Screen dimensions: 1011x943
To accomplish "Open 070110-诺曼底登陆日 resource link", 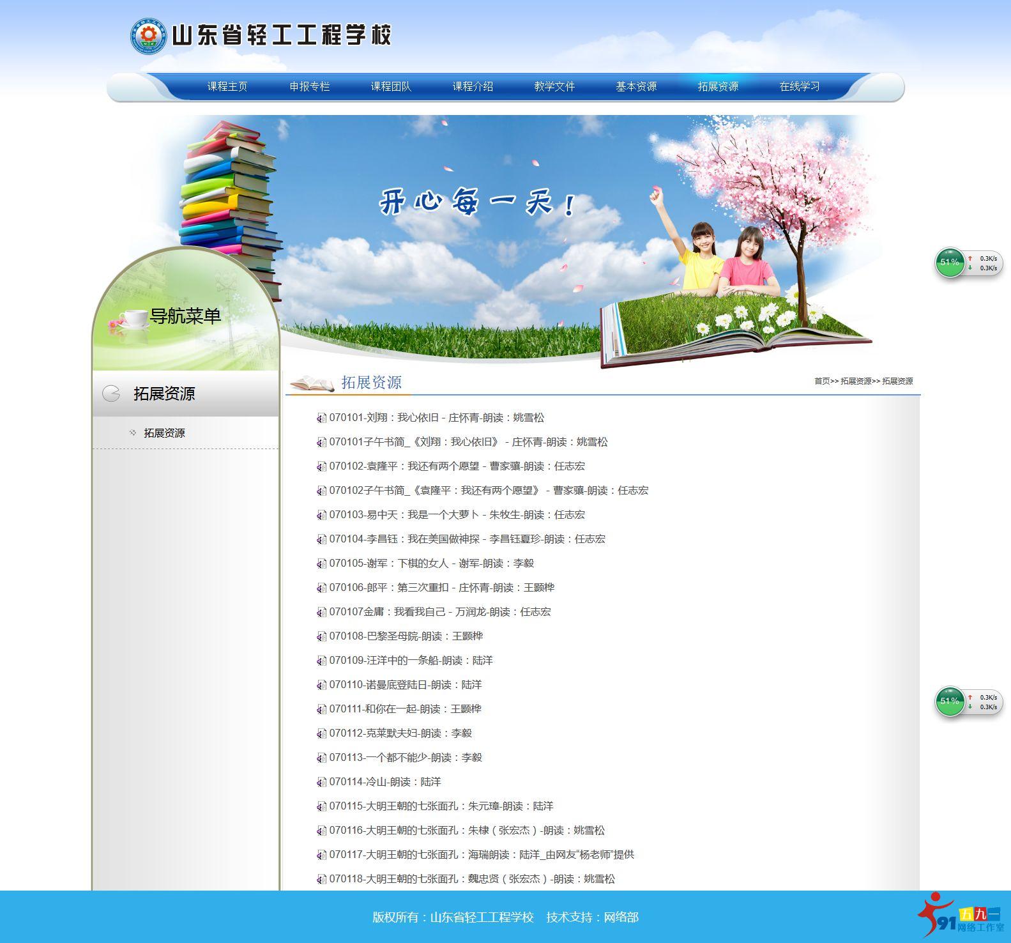I will [405, 685].
